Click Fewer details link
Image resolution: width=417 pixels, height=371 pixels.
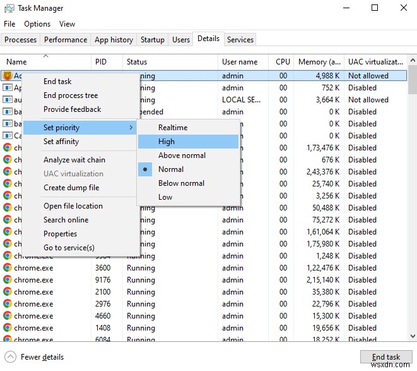42,357
